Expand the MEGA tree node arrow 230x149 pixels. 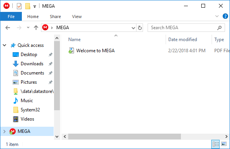click(4, 131)
